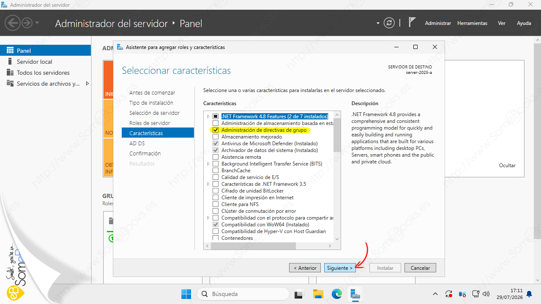Open the Notifications flag in Server Manager
This screenshot has height=304, width=541.
tap(412, 23)
